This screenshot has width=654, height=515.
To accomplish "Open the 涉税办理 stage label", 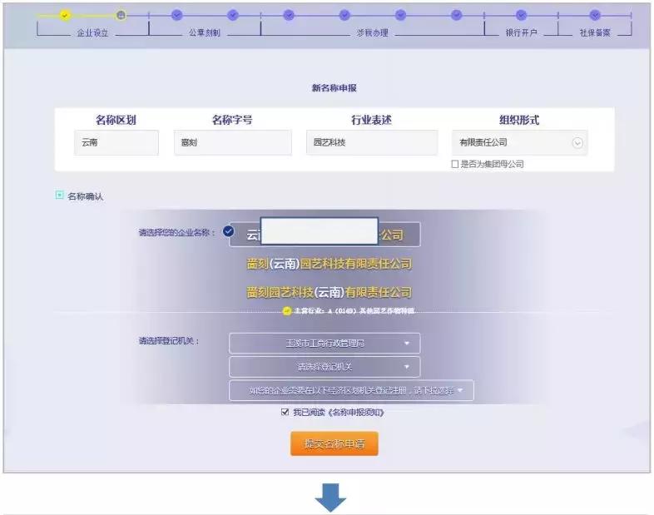I will [x=373, y=33].
